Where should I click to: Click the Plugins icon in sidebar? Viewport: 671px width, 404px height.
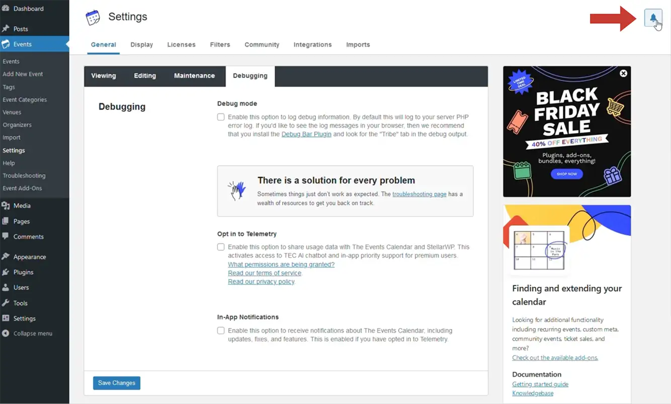coord(6,272)
